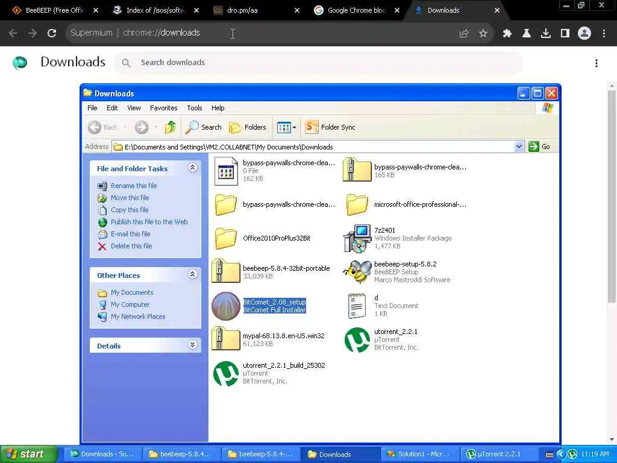The width and height of the screenshot is (617, 463).
Task: Expand the Details panel
Action: click(x=192, y=345)
